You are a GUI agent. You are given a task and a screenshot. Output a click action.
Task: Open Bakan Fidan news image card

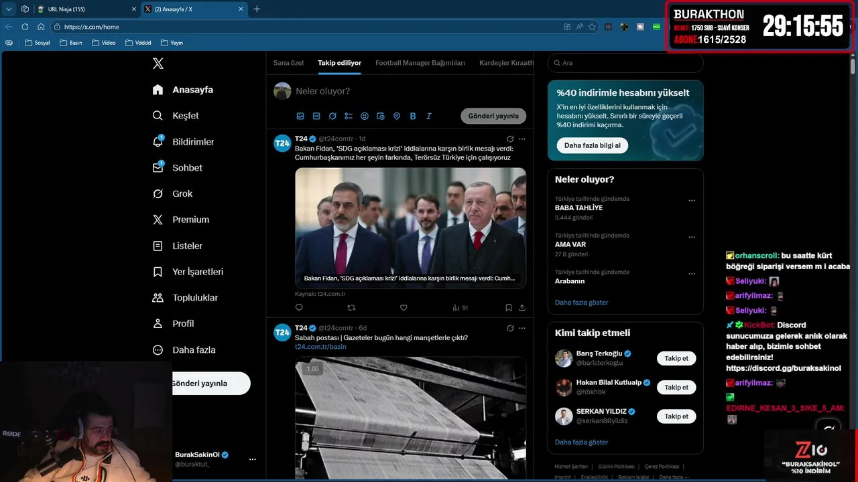pyautogui.click(x=410, y=228)
